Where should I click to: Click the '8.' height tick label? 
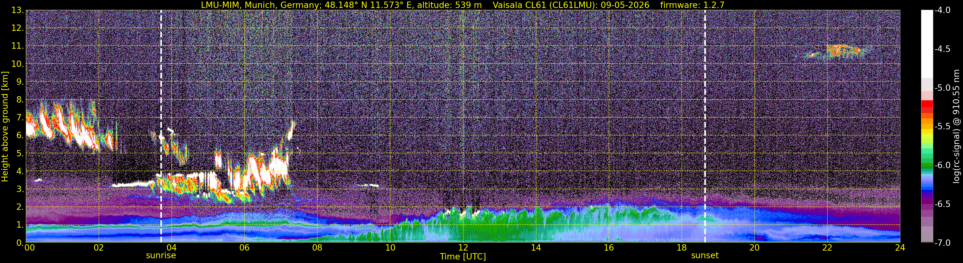20,100
